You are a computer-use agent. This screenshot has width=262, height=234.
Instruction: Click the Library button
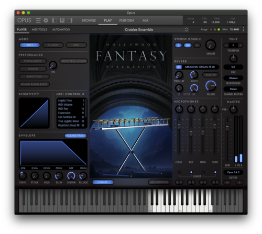coord(103,182)
